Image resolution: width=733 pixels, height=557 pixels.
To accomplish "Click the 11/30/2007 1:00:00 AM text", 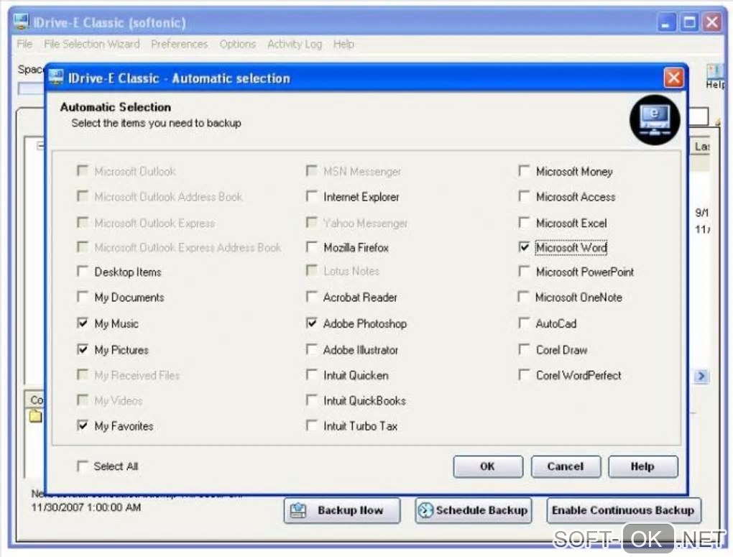I will pyautogui.click(x=86, y=507).
